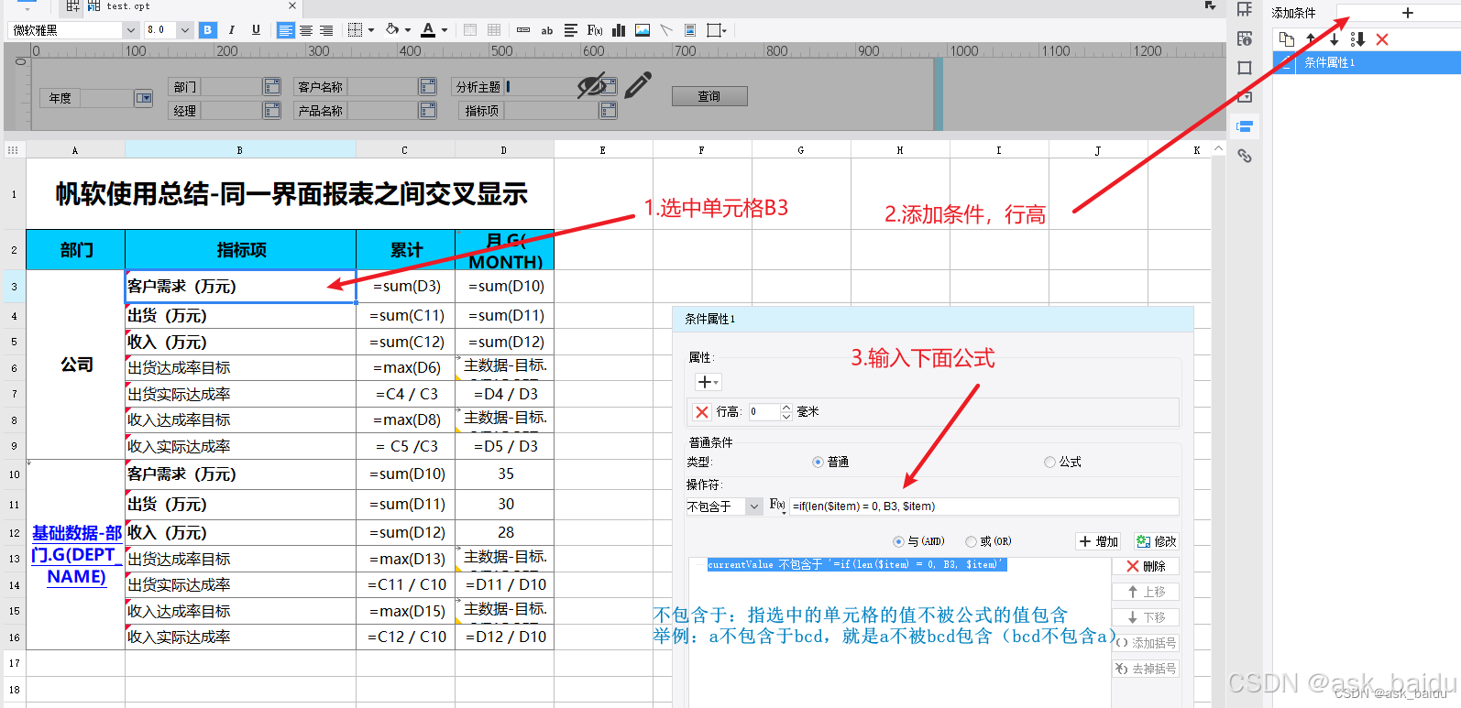1461x708 pixels.
Task: Insert chart using bar chart icon
Action: pos(619,30)
